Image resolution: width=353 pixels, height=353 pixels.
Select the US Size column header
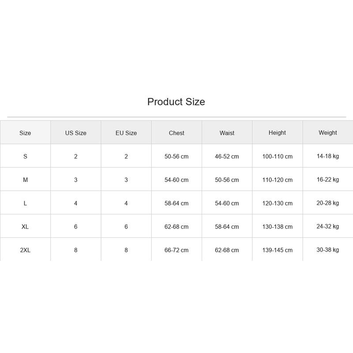coord(75,133)
